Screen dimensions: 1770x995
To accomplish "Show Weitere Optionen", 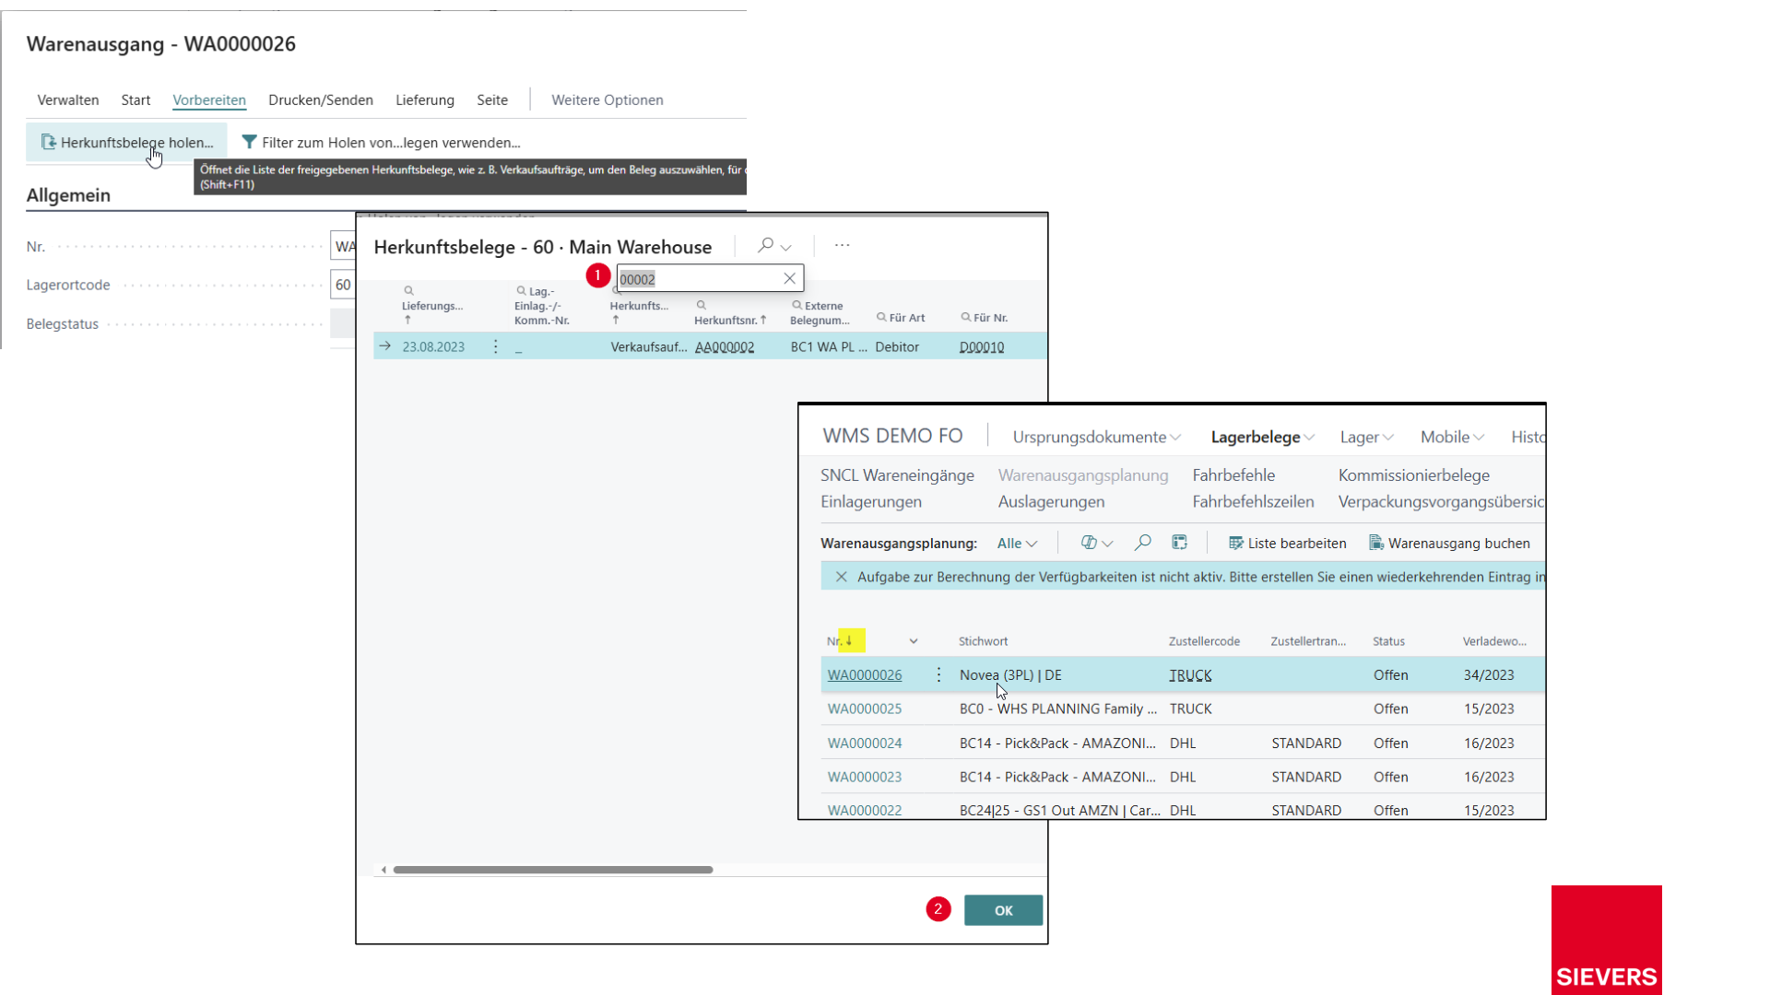I will click(608, 100).
